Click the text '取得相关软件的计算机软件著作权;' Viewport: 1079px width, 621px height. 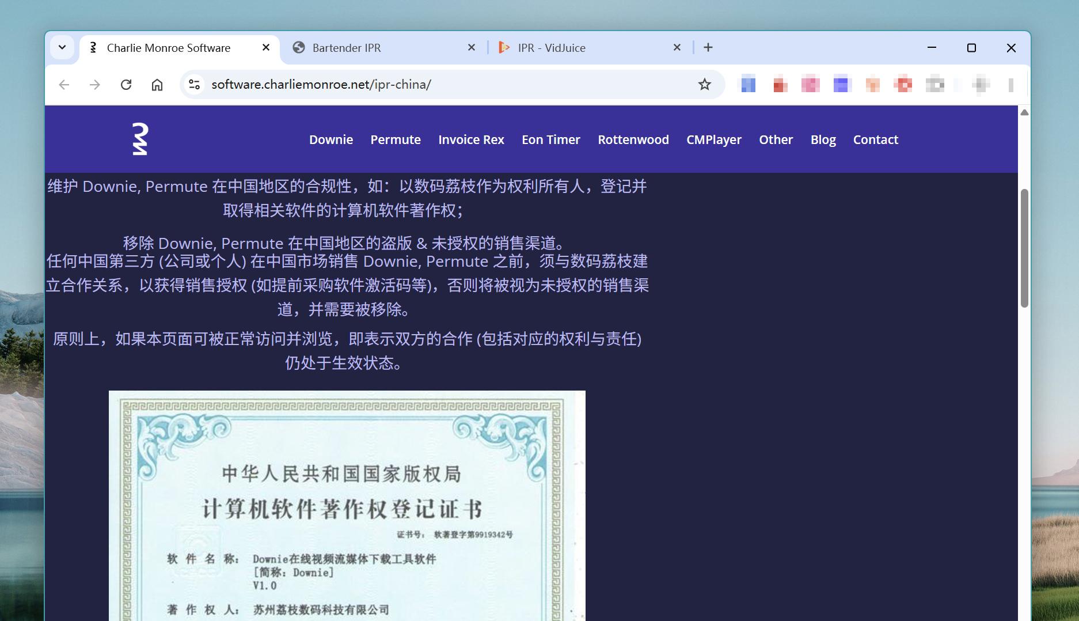click(344, 210)
